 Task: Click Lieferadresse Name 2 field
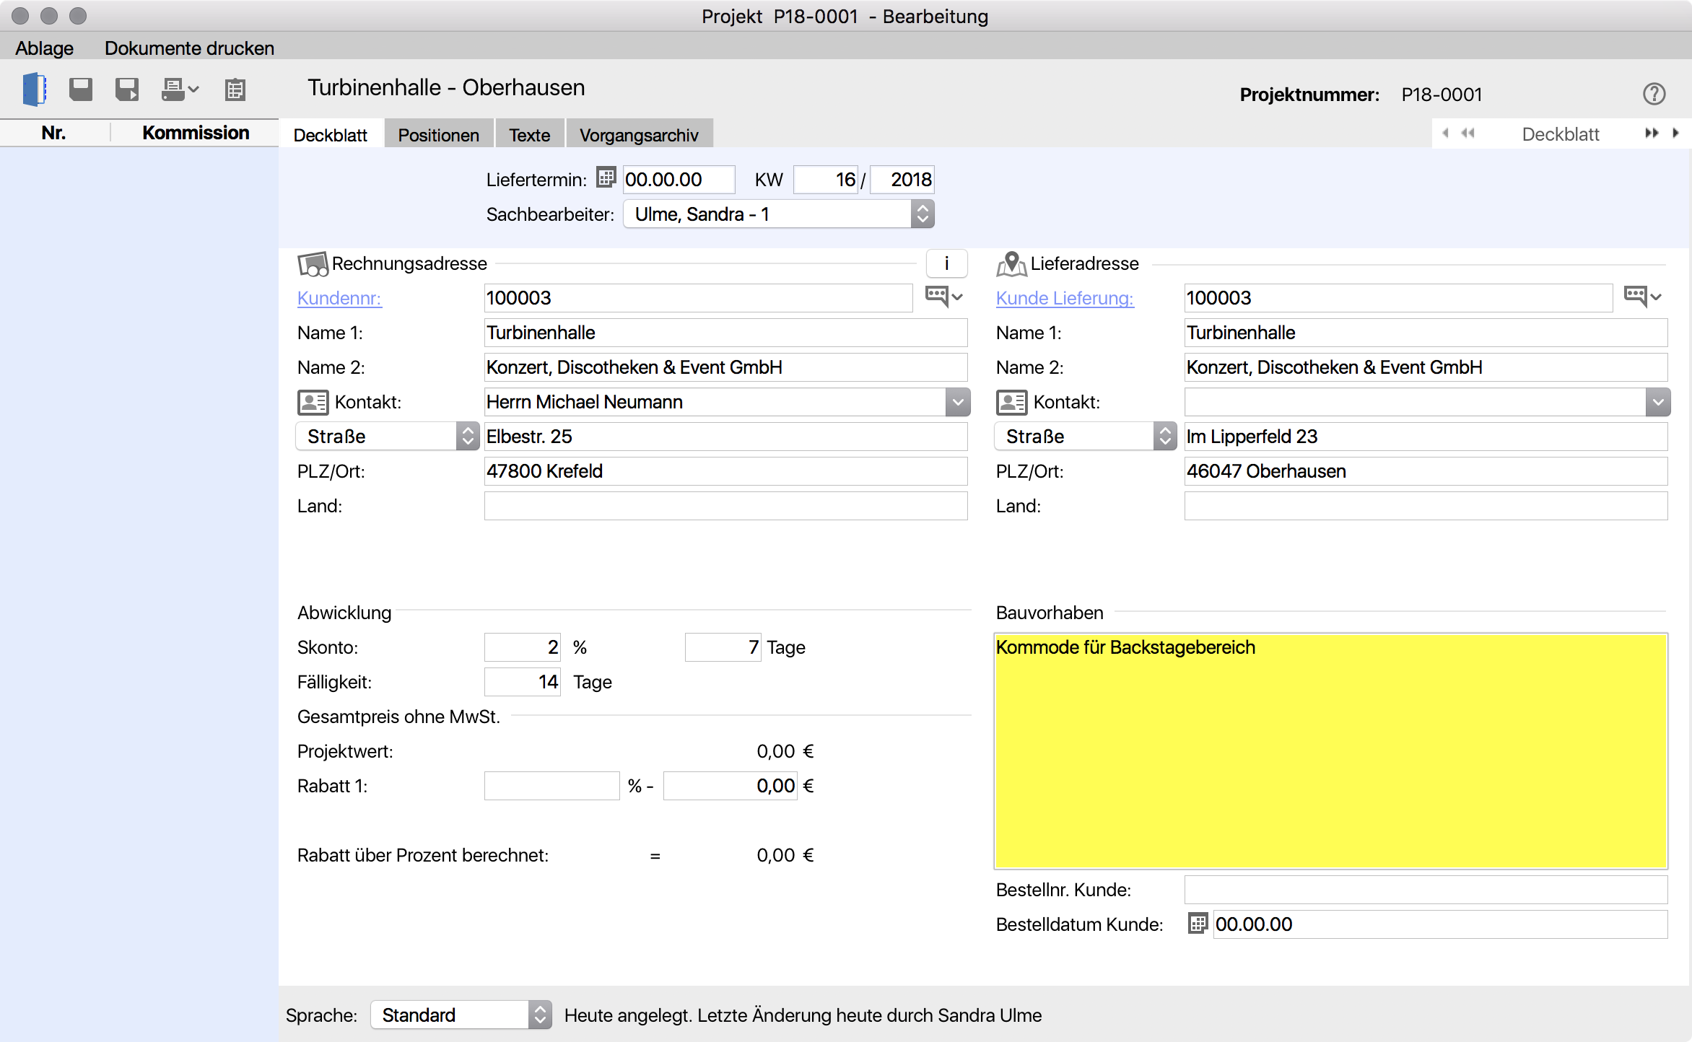click(x=1426, y=367)
